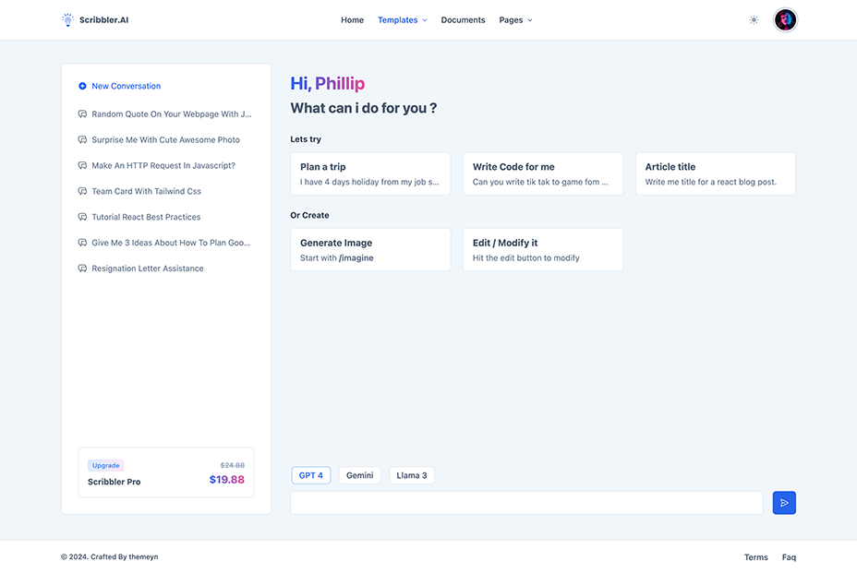The height and width of the screenshot is (573, 857).
Task: Click the Scribbler.AI lightbulb logo icon
Action: 67,19
